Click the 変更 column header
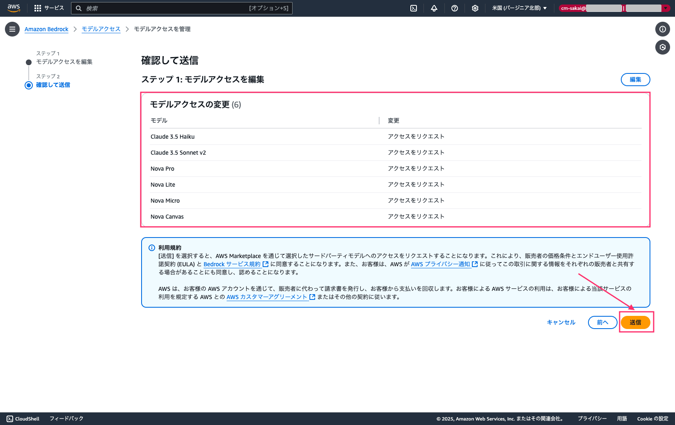Image resolution: width=675 pixels, height=425 pixels. [394, 121]
